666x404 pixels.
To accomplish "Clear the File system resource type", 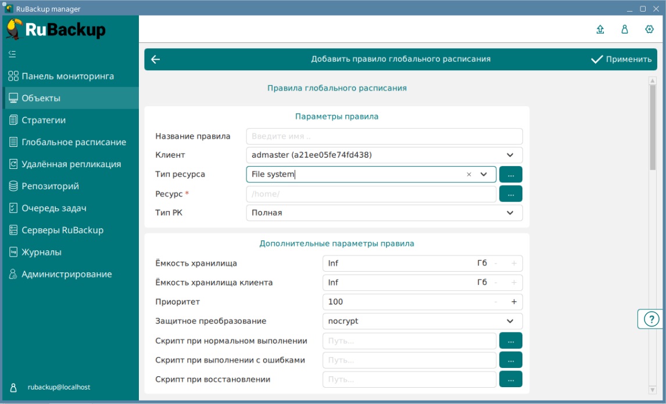I will pyautogui.click(x=468, y=175).
